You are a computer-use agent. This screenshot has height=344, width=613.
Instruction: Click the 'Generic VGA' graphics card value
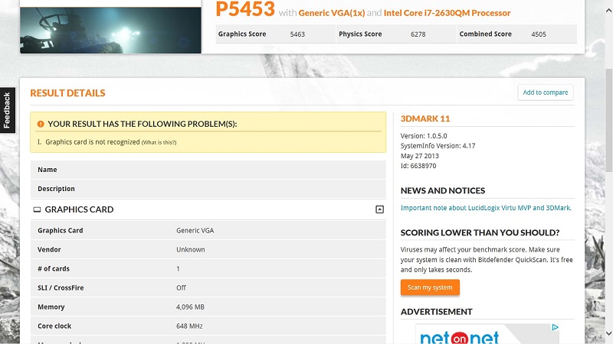[x=195, y=231]
